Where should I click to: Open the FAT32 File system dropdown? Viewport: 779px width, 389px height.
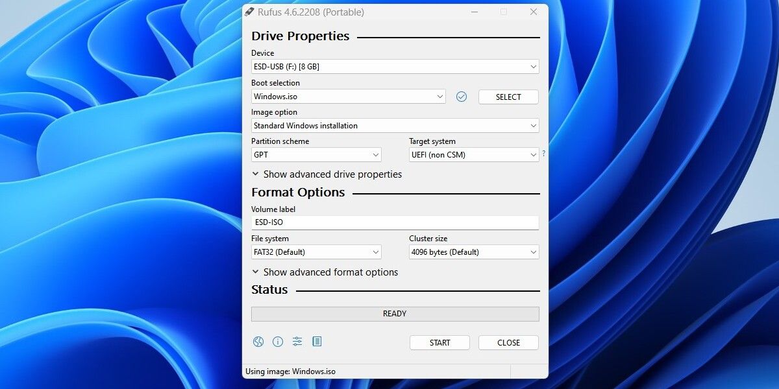point(316,252)
